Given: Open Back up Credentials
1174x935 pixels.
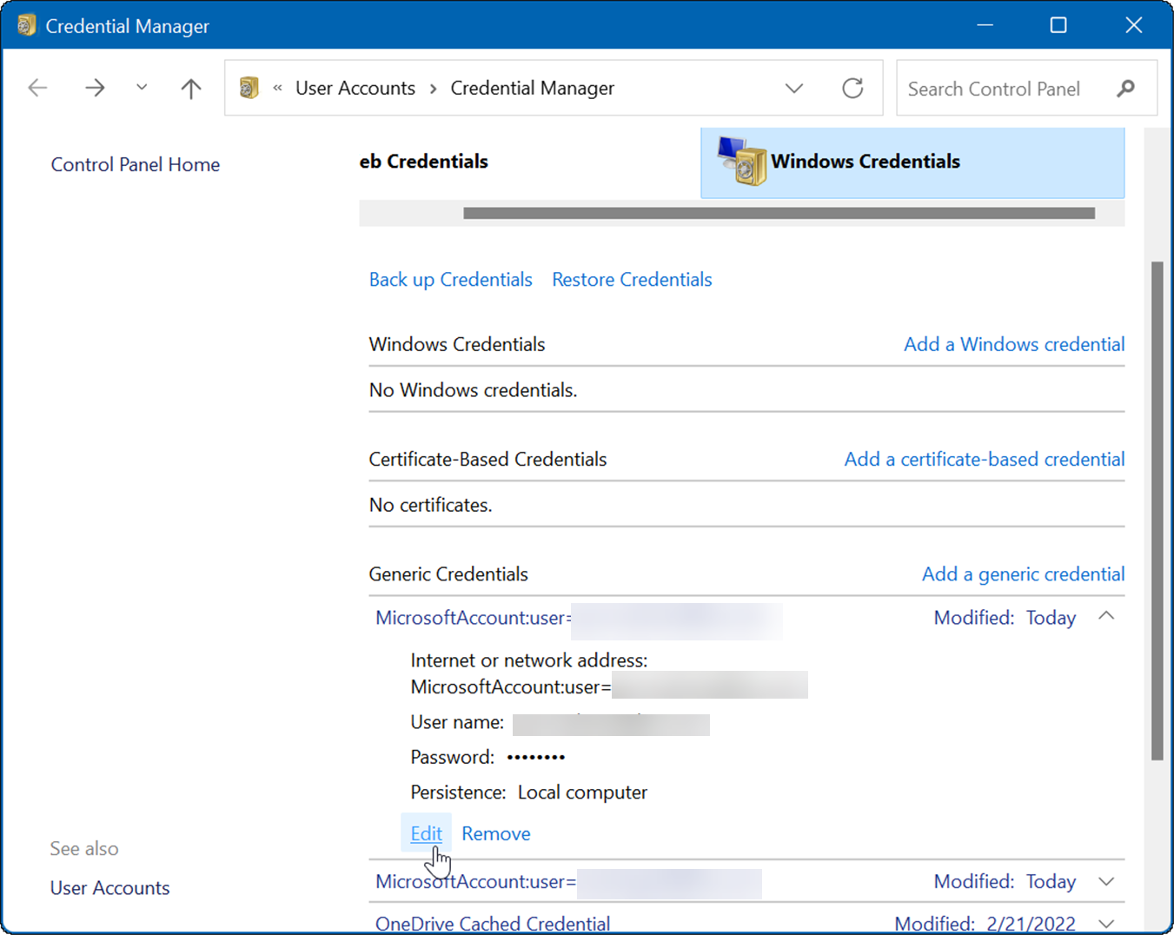Looking at the screenshot, I should (450, 279).
